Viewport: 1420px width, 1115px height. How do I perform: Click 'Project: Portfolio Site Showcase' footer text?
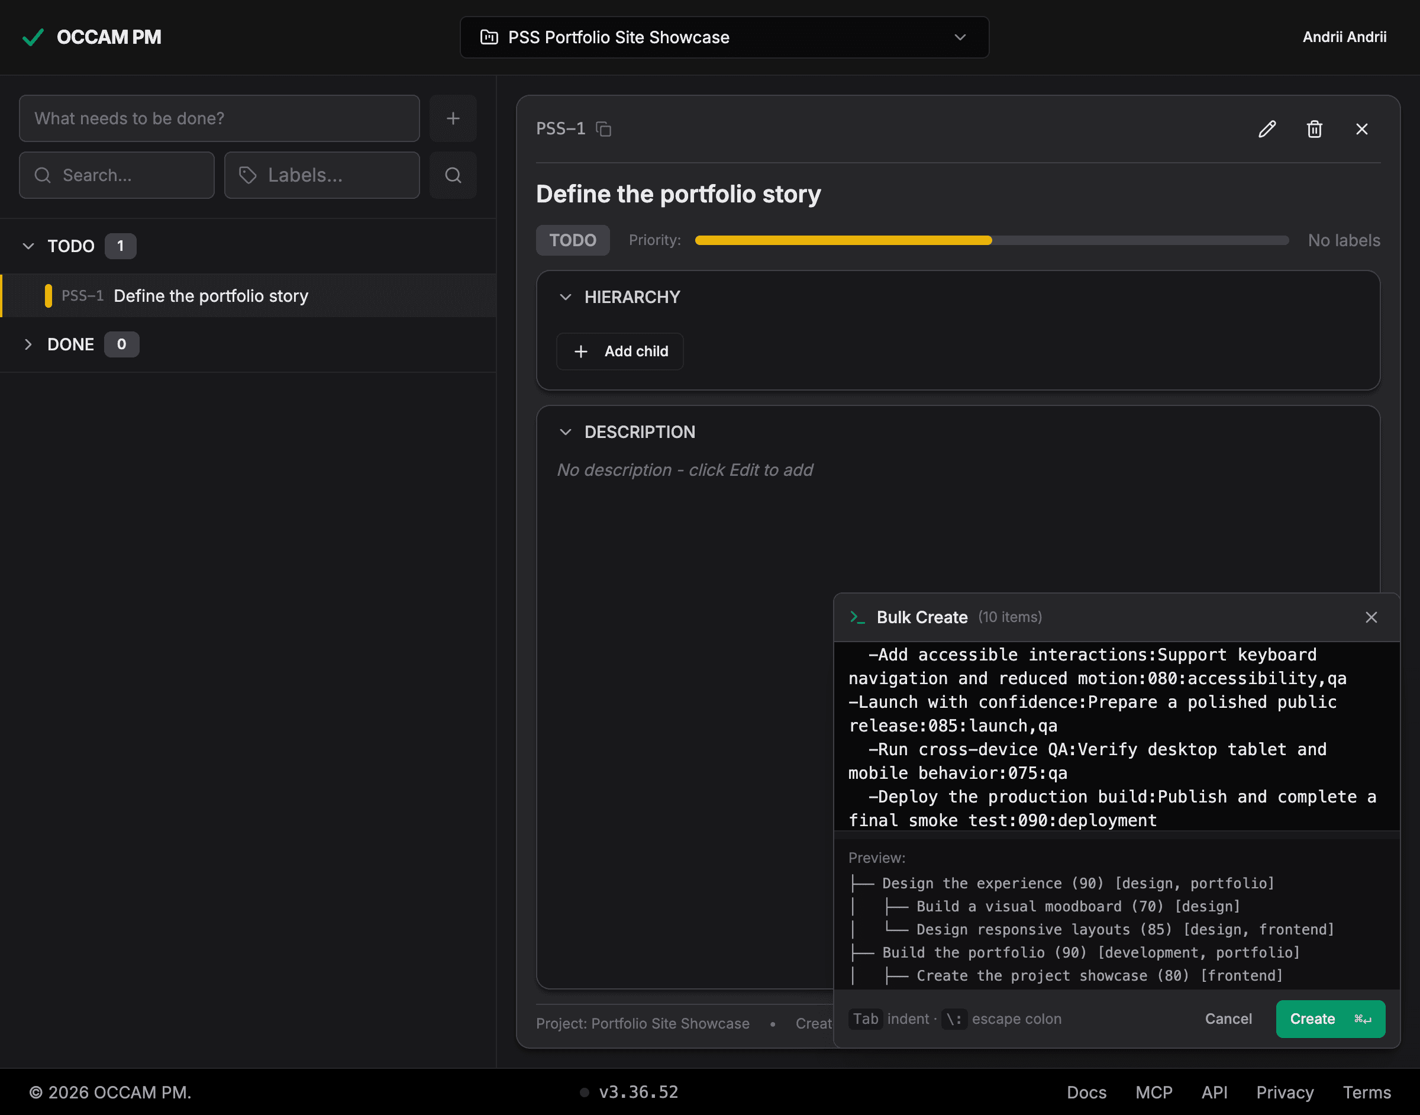642,1024
